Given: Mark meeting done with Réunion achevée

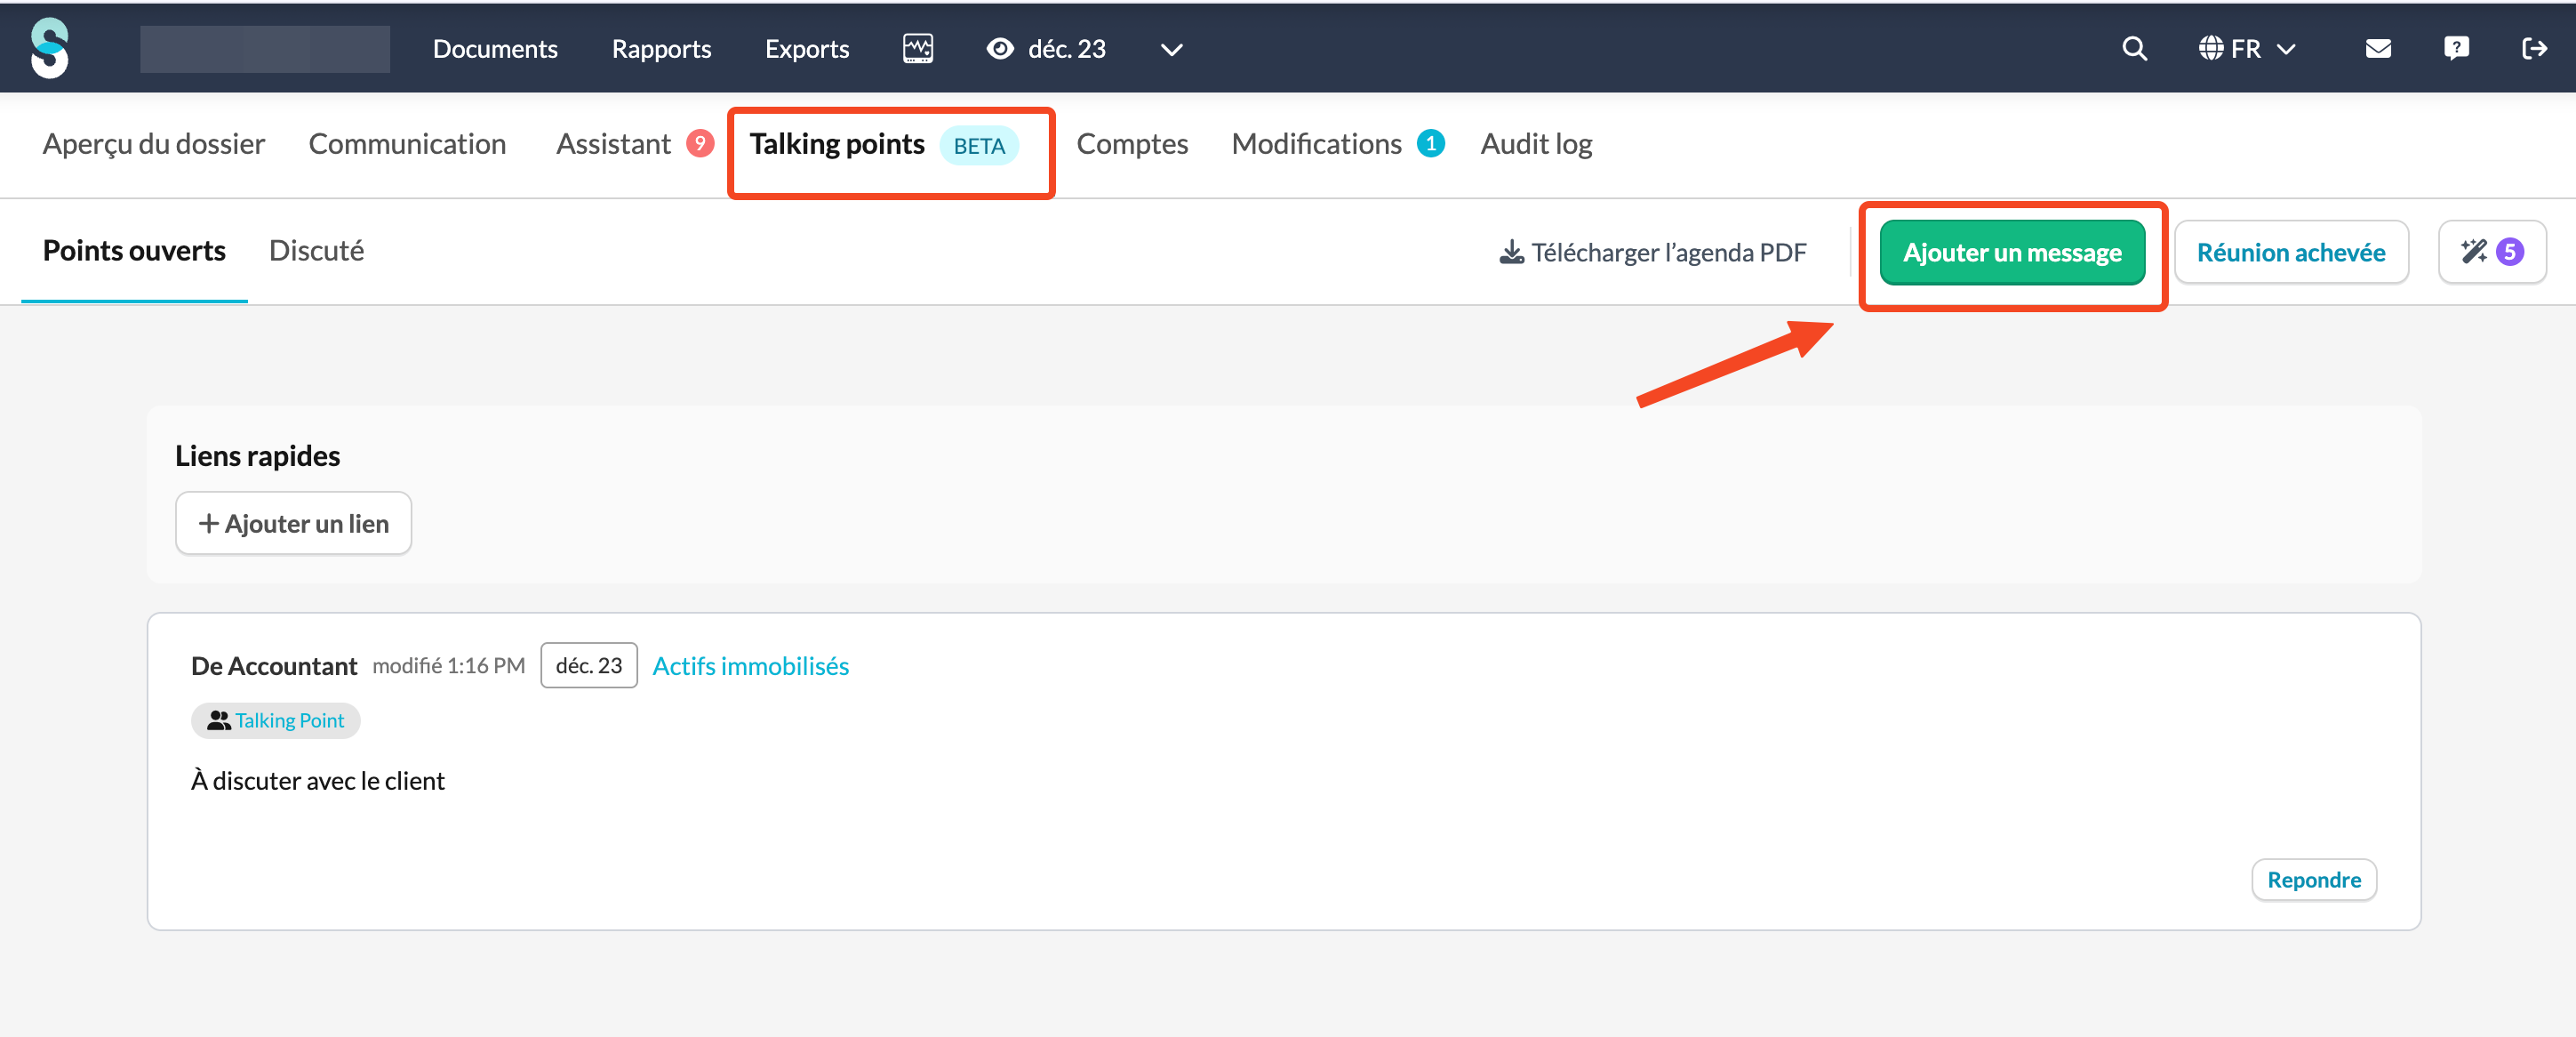Looking at the screenshot, I should click(2290, 253).
